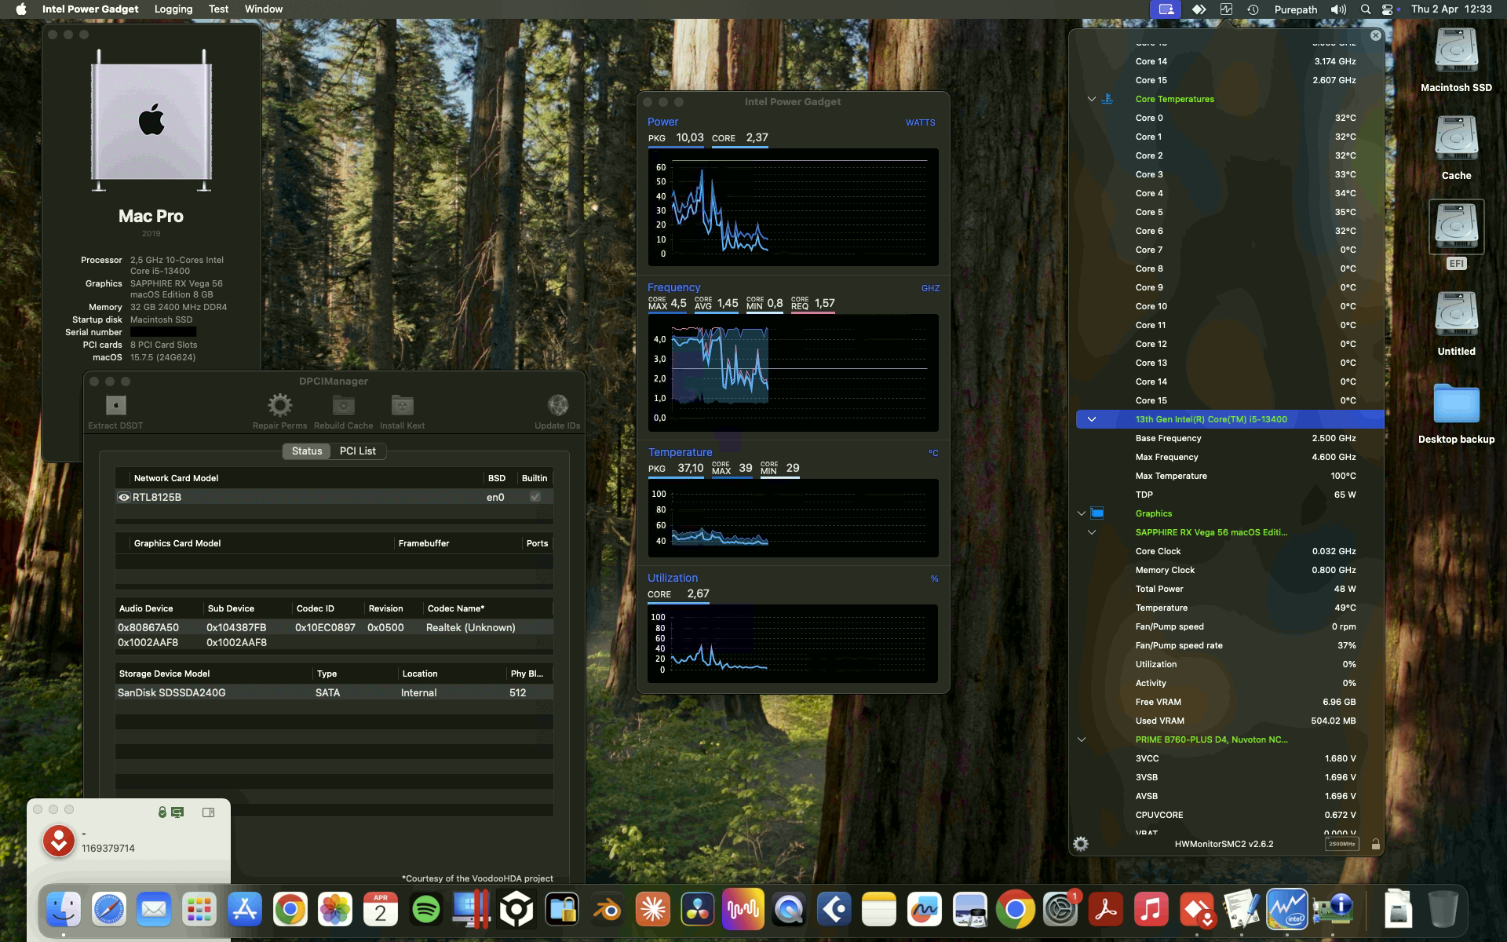Toggle sidebar icon in AnyDesk window
The image size is (1507, 942).
click(x=208, y=812)
